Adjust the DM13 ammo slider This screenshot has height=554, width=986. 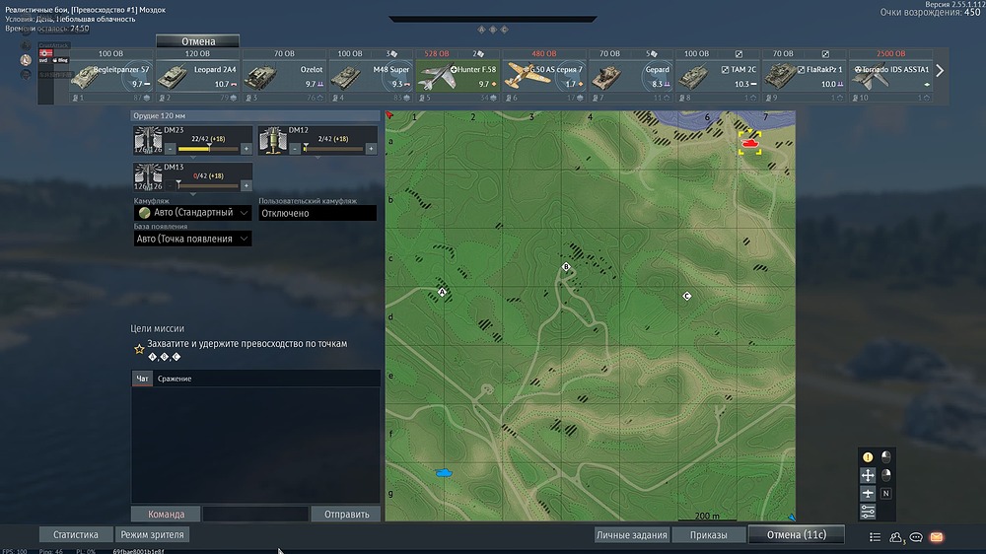208,186
